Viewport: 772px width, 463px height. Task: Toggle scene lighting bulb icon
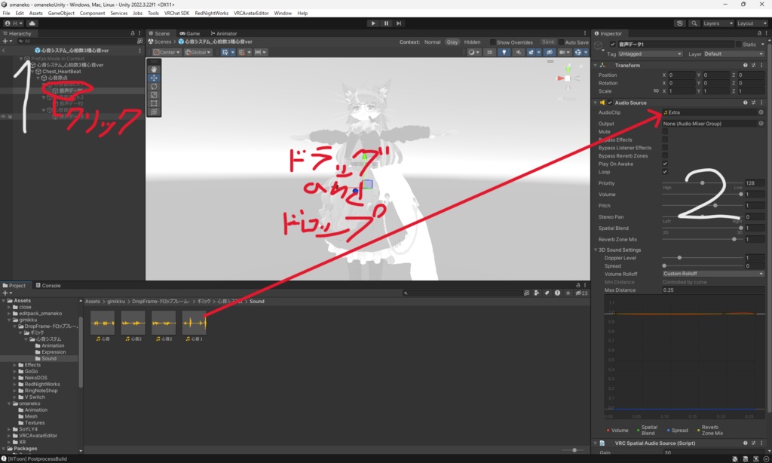[x=504, y=52]
